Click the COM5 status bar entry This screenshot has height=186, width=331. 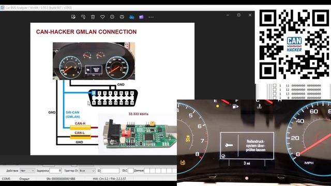point(6,179)
